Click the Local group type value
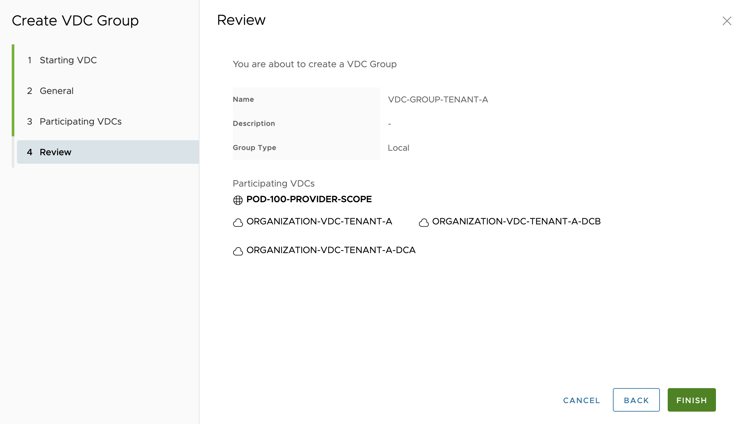 398,148
